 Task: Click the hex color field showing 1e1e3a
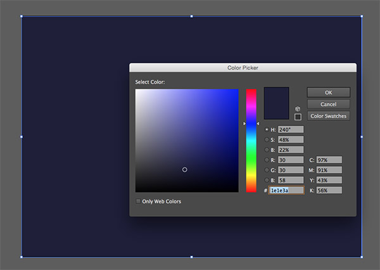pyautogui.click(x=287, y=190)
